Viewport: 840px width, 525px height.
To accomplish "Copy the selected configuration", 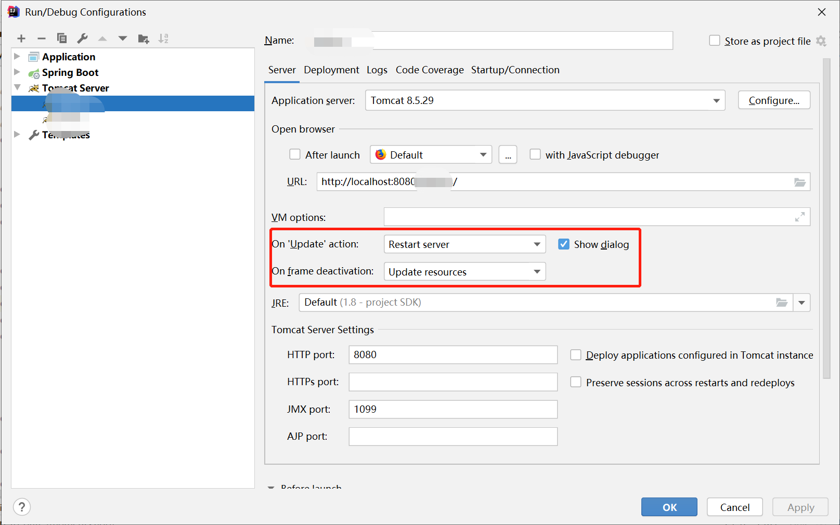I will (62, 38).
